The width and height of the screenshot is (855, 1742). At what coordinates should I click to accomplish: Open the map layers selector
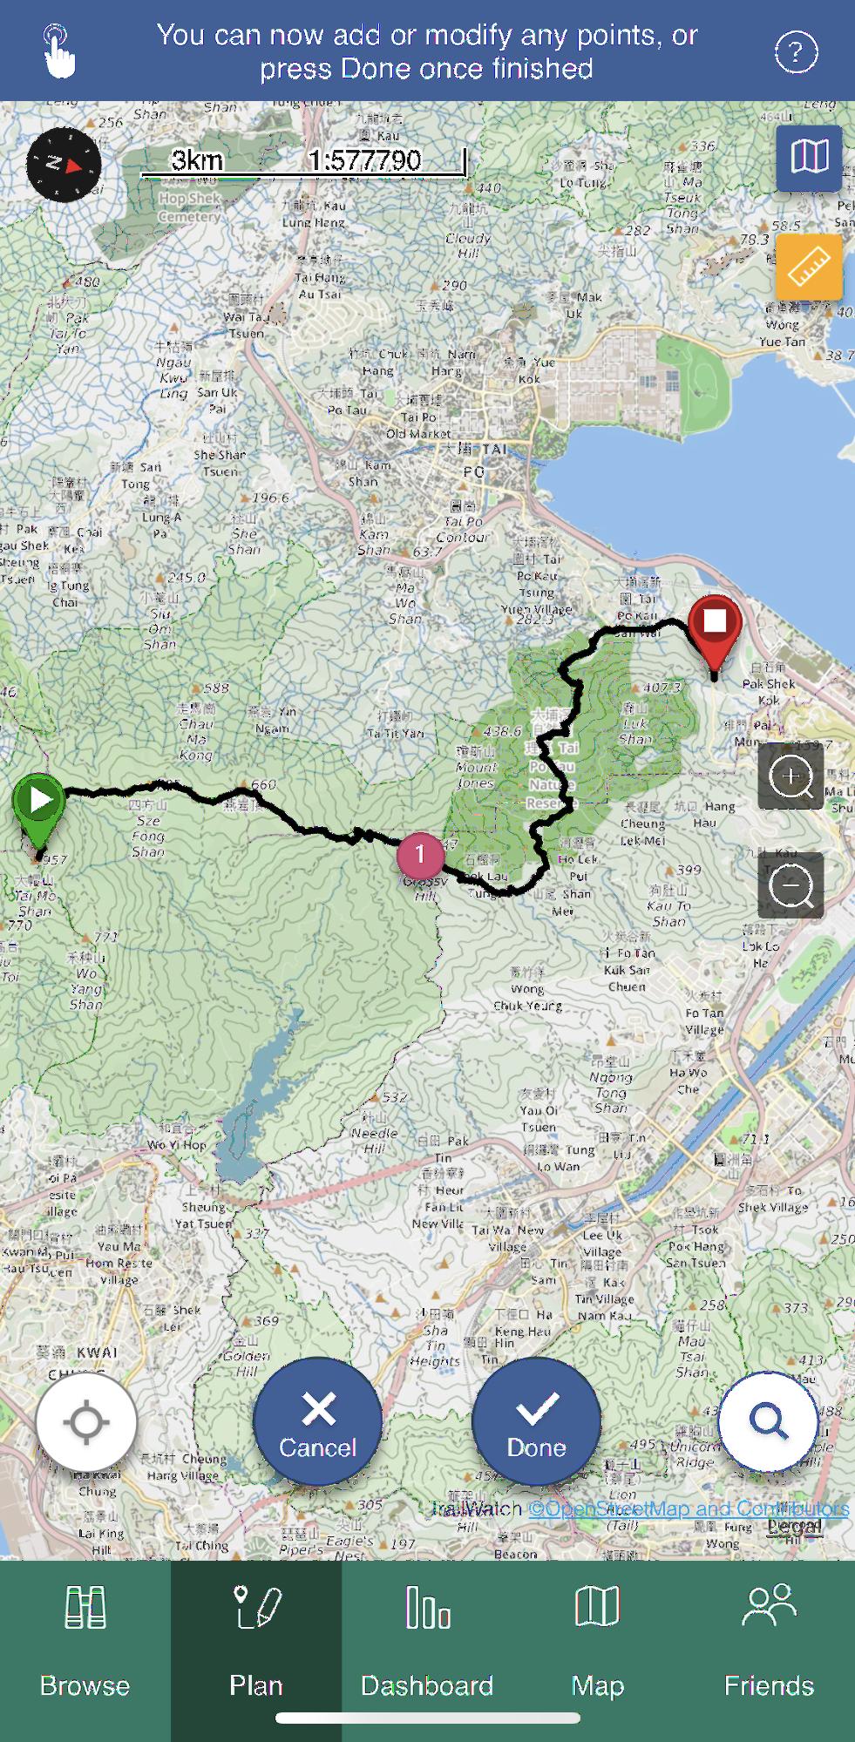click(809, 158)
